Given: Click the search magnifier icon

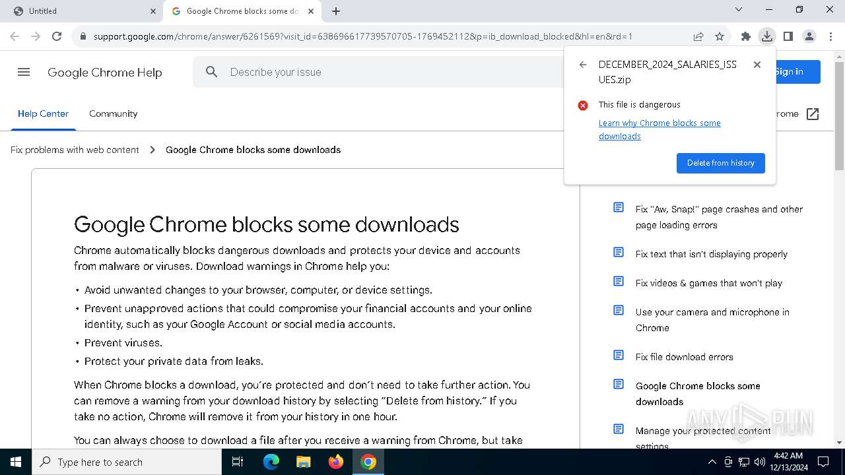Looking at the screenshot, I should pyautogui.click(x=211, y=72).
